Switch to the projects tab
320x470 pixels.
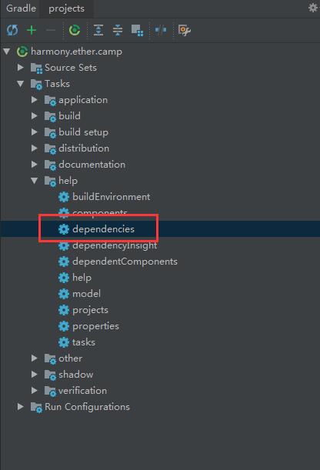point(66,8)
